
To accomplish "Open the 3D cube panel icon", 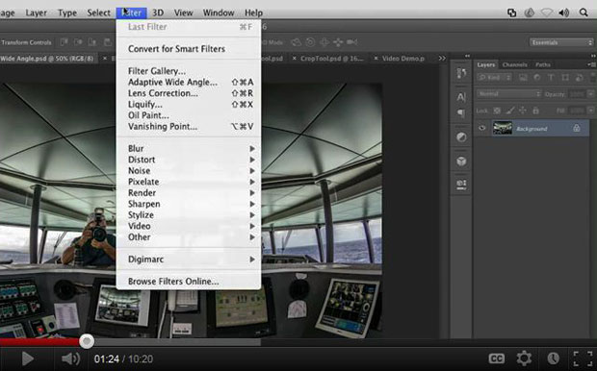I will coord(461,161).
